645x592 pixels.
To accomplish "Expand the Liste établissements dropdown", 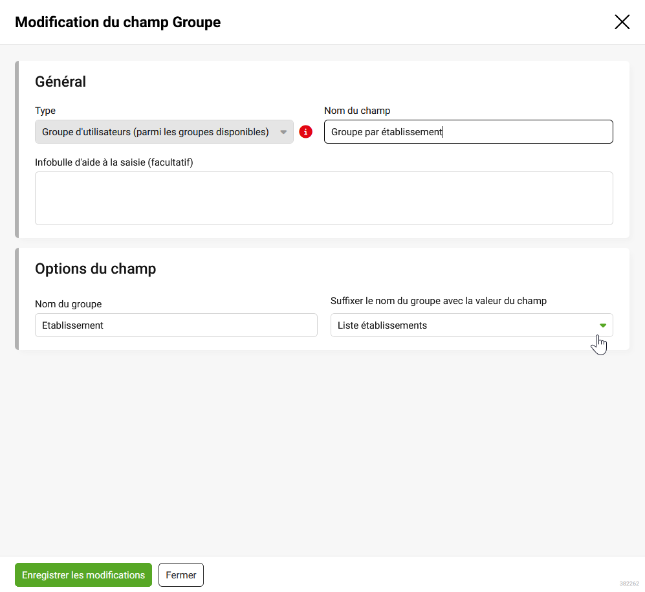I will (472, 325).
